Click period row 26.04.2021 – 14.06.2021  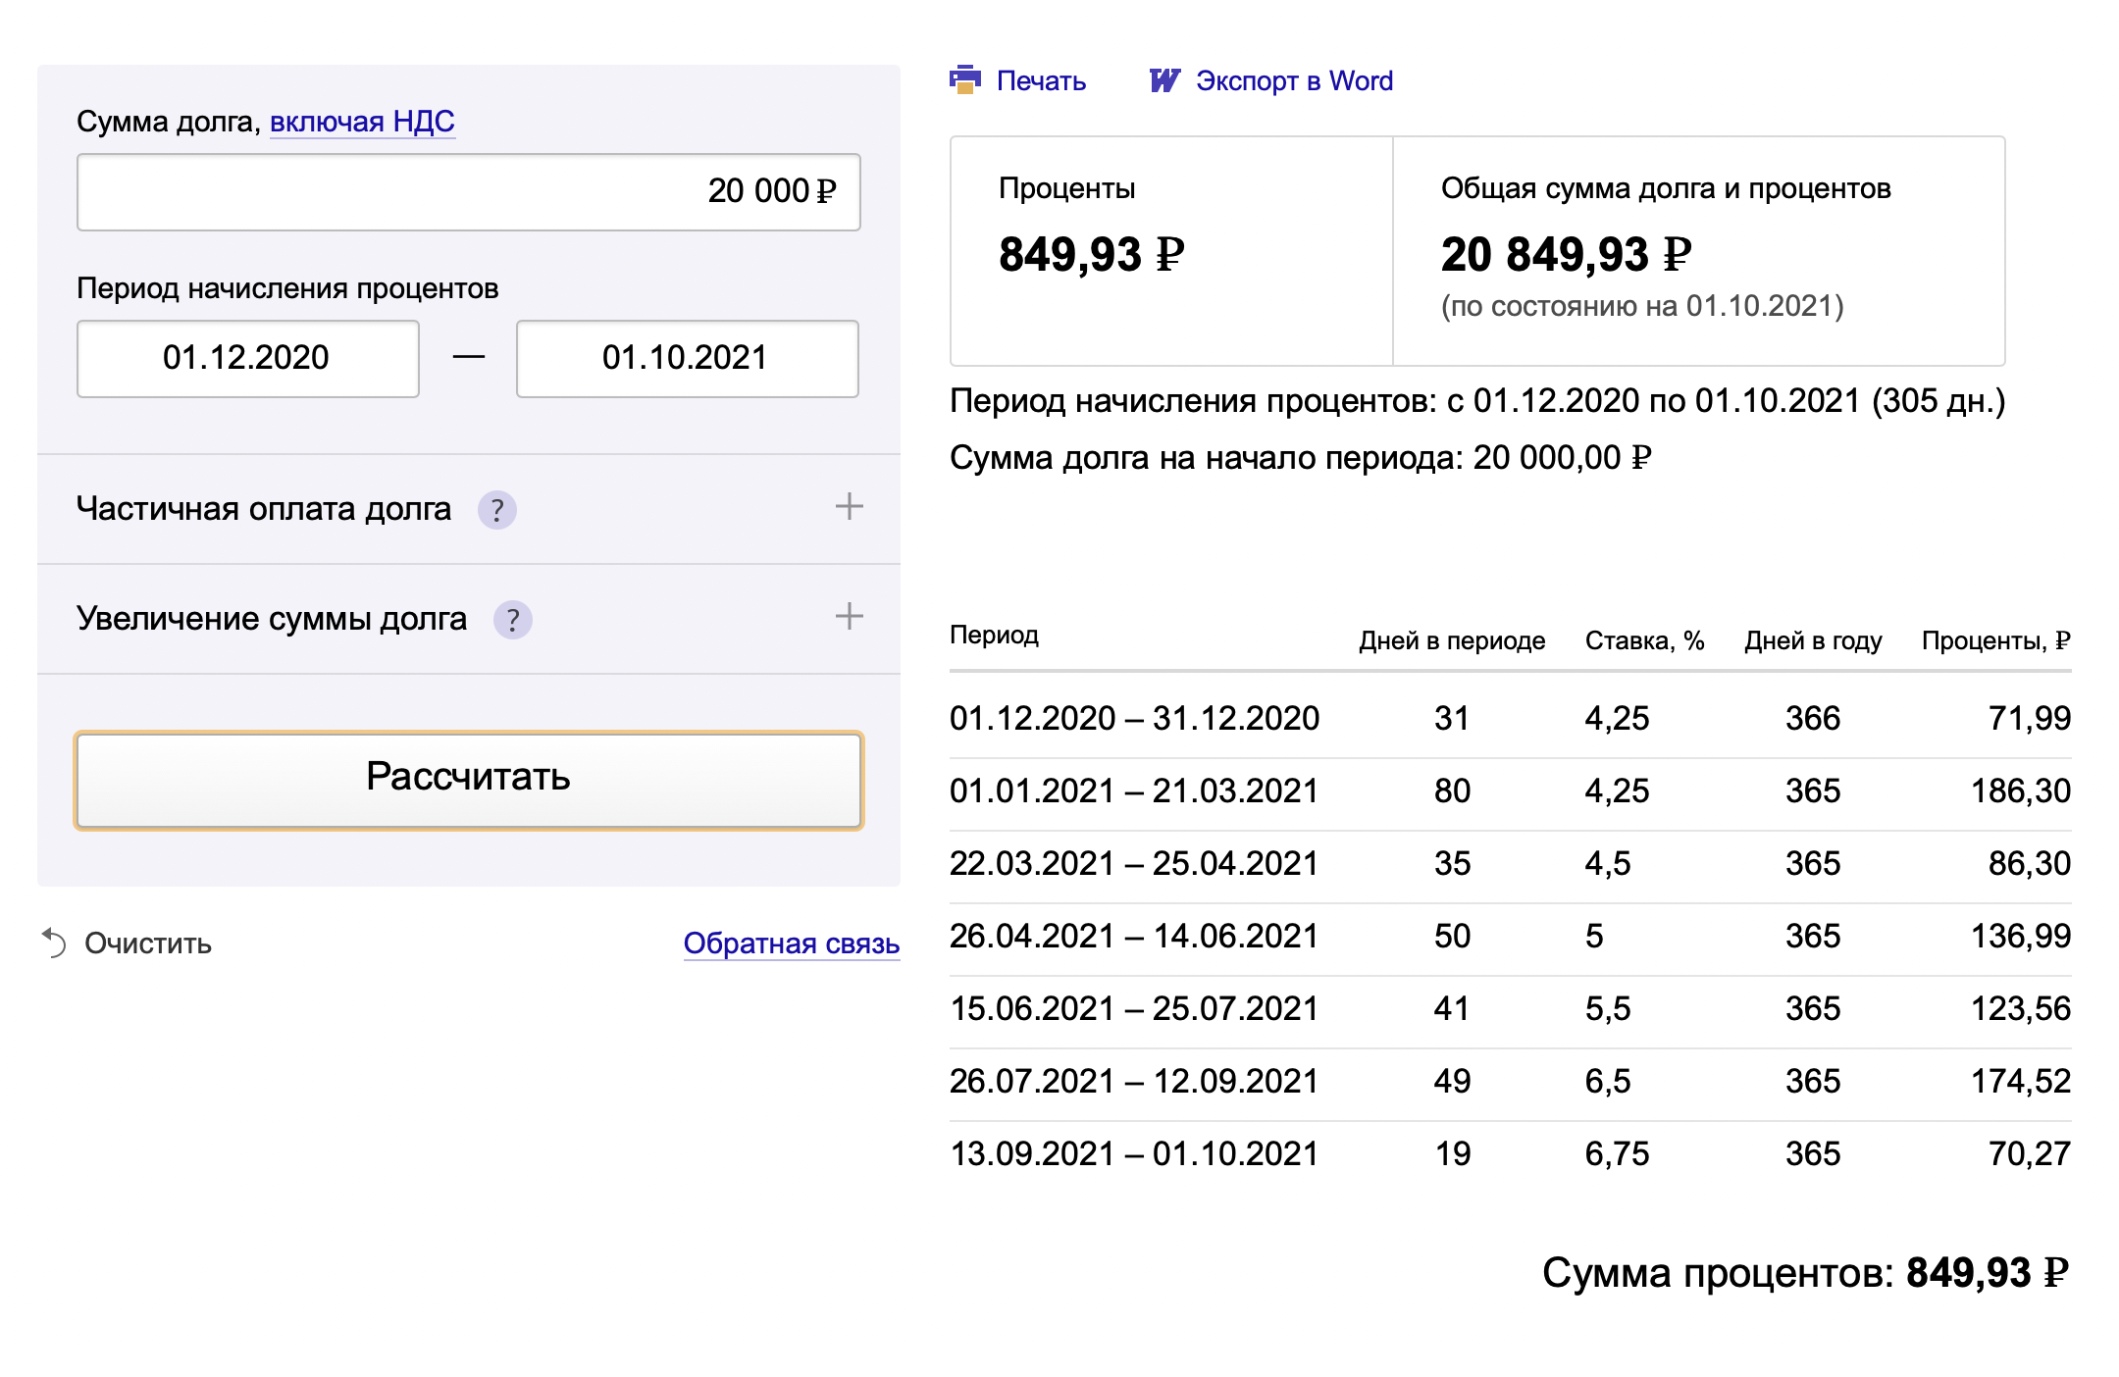1511,936
